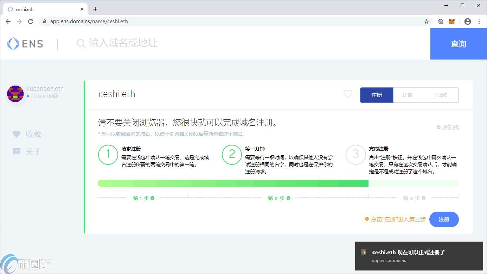The height and width of the screenshot is (274, 487).
Task: Click the browser forward arrow
Action: [19, 21]
